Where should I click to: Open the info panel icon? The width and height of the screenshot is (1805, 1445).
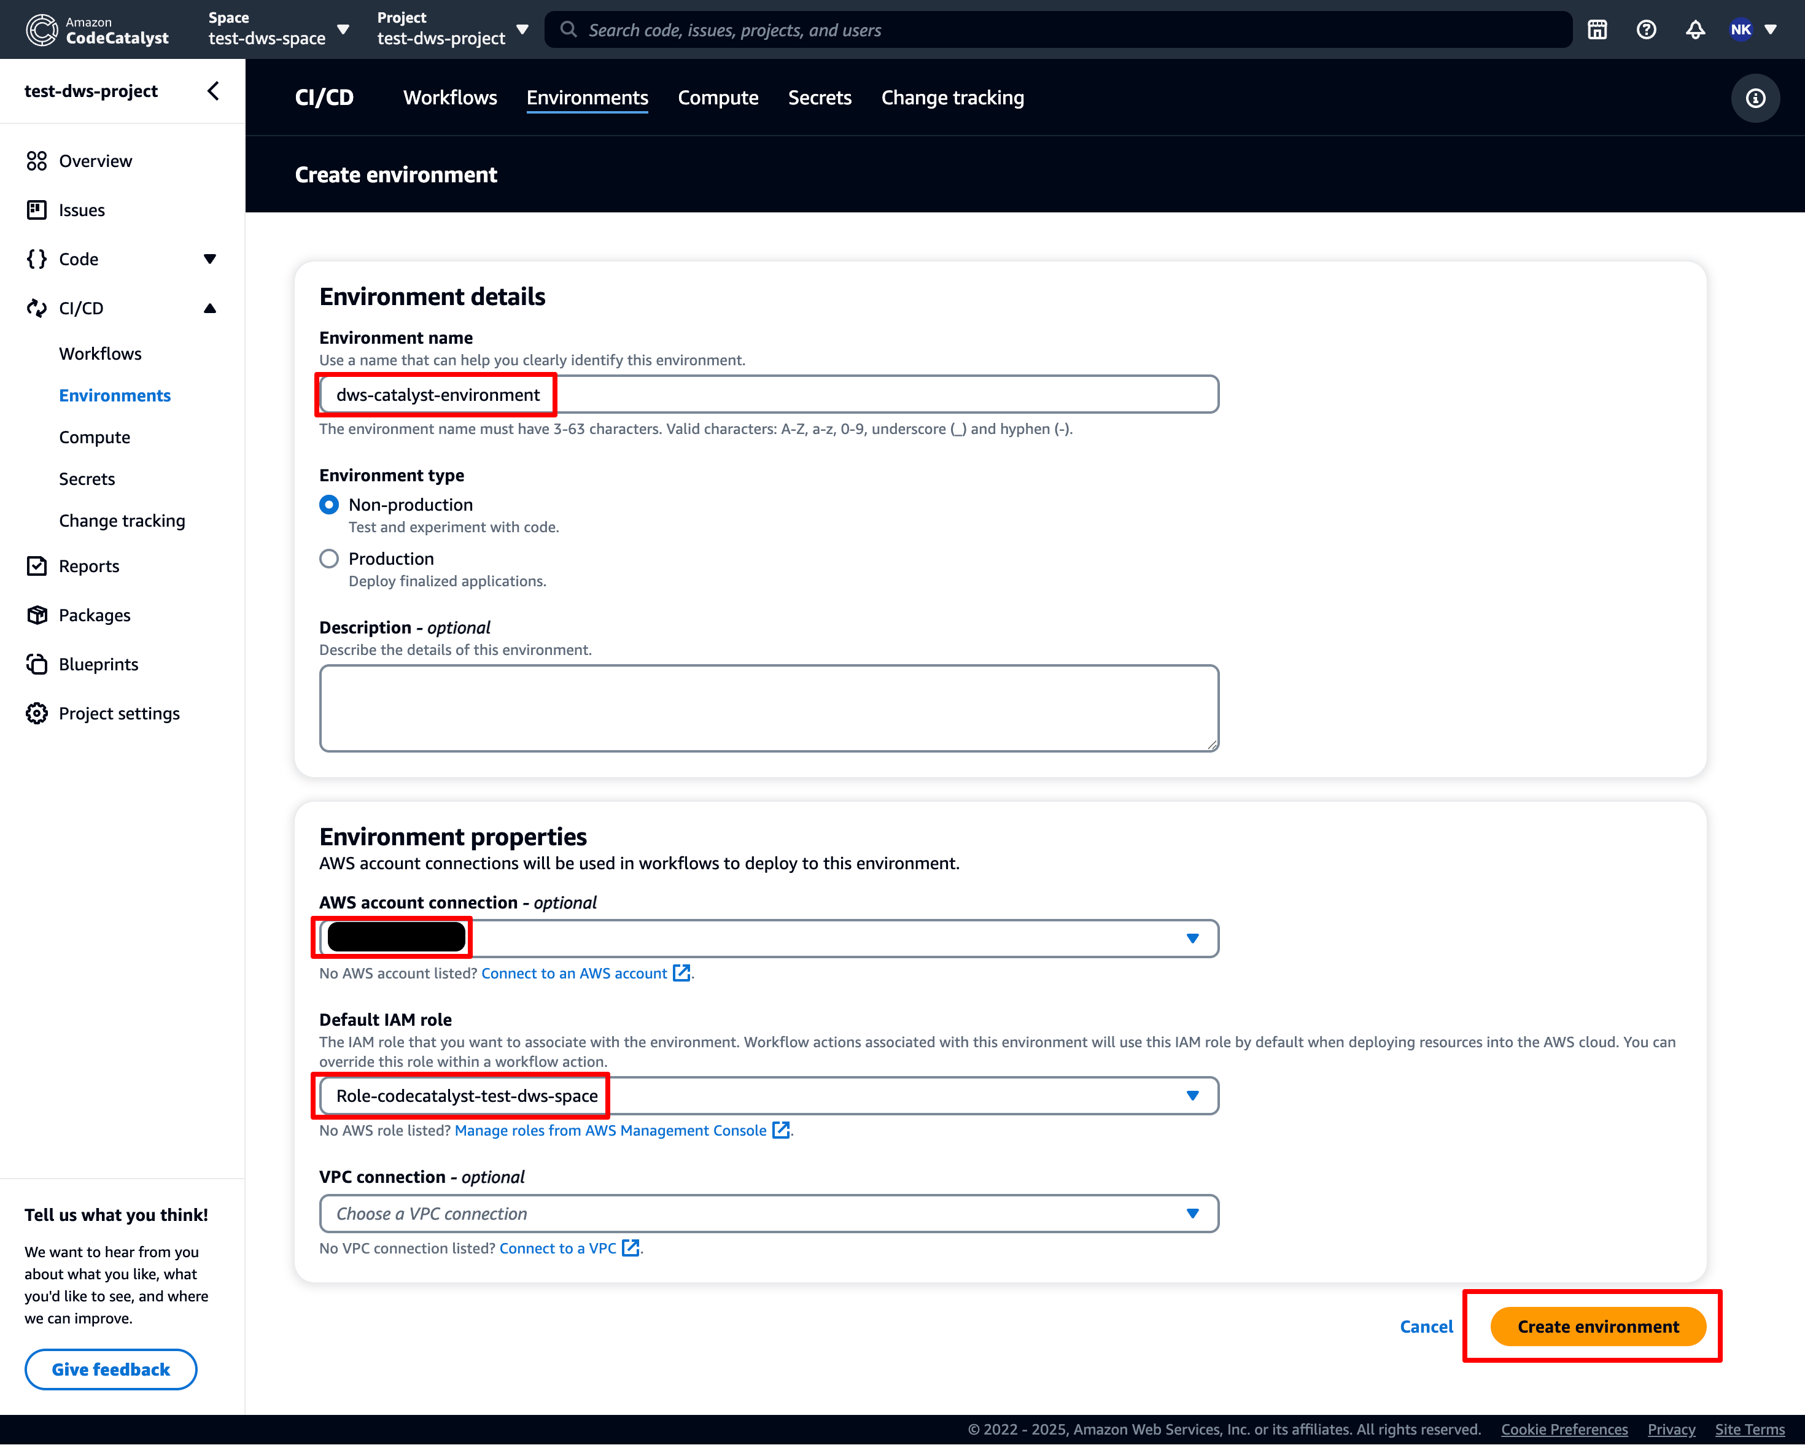coord(1755,98)
